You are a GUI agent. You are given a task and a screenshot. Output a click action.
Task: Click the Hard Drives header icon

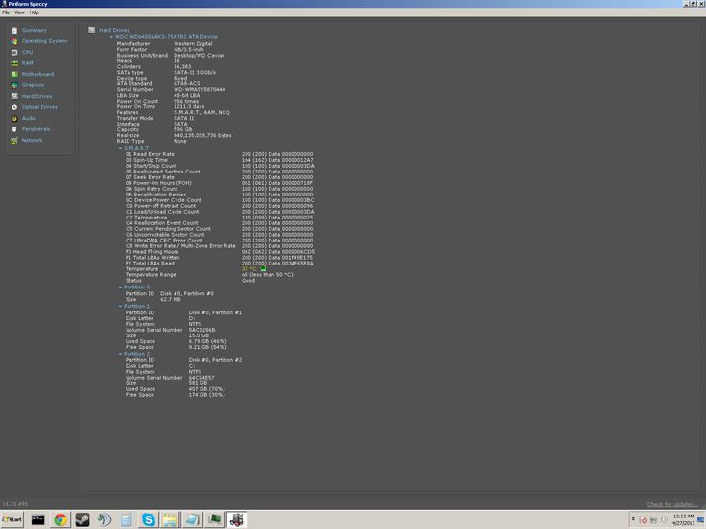click(91, 30)
